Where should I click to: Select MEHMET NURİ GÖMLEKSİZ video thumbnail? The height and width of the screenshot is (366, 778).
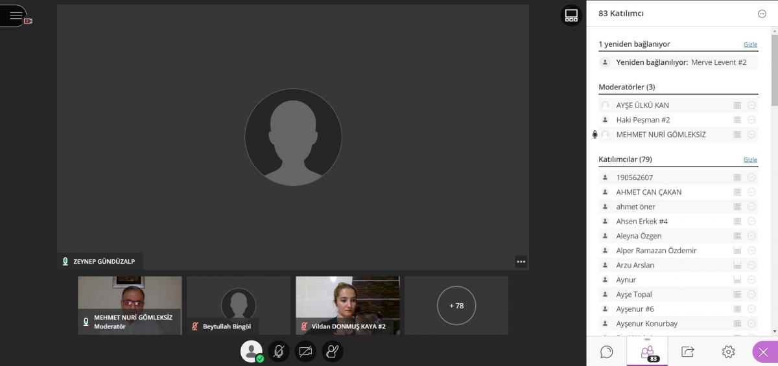130,305
